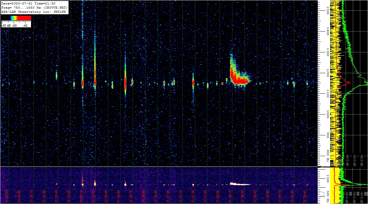Click the -80 dB label on the color legend
368x204 pixels.
click(x=7, y=26)
